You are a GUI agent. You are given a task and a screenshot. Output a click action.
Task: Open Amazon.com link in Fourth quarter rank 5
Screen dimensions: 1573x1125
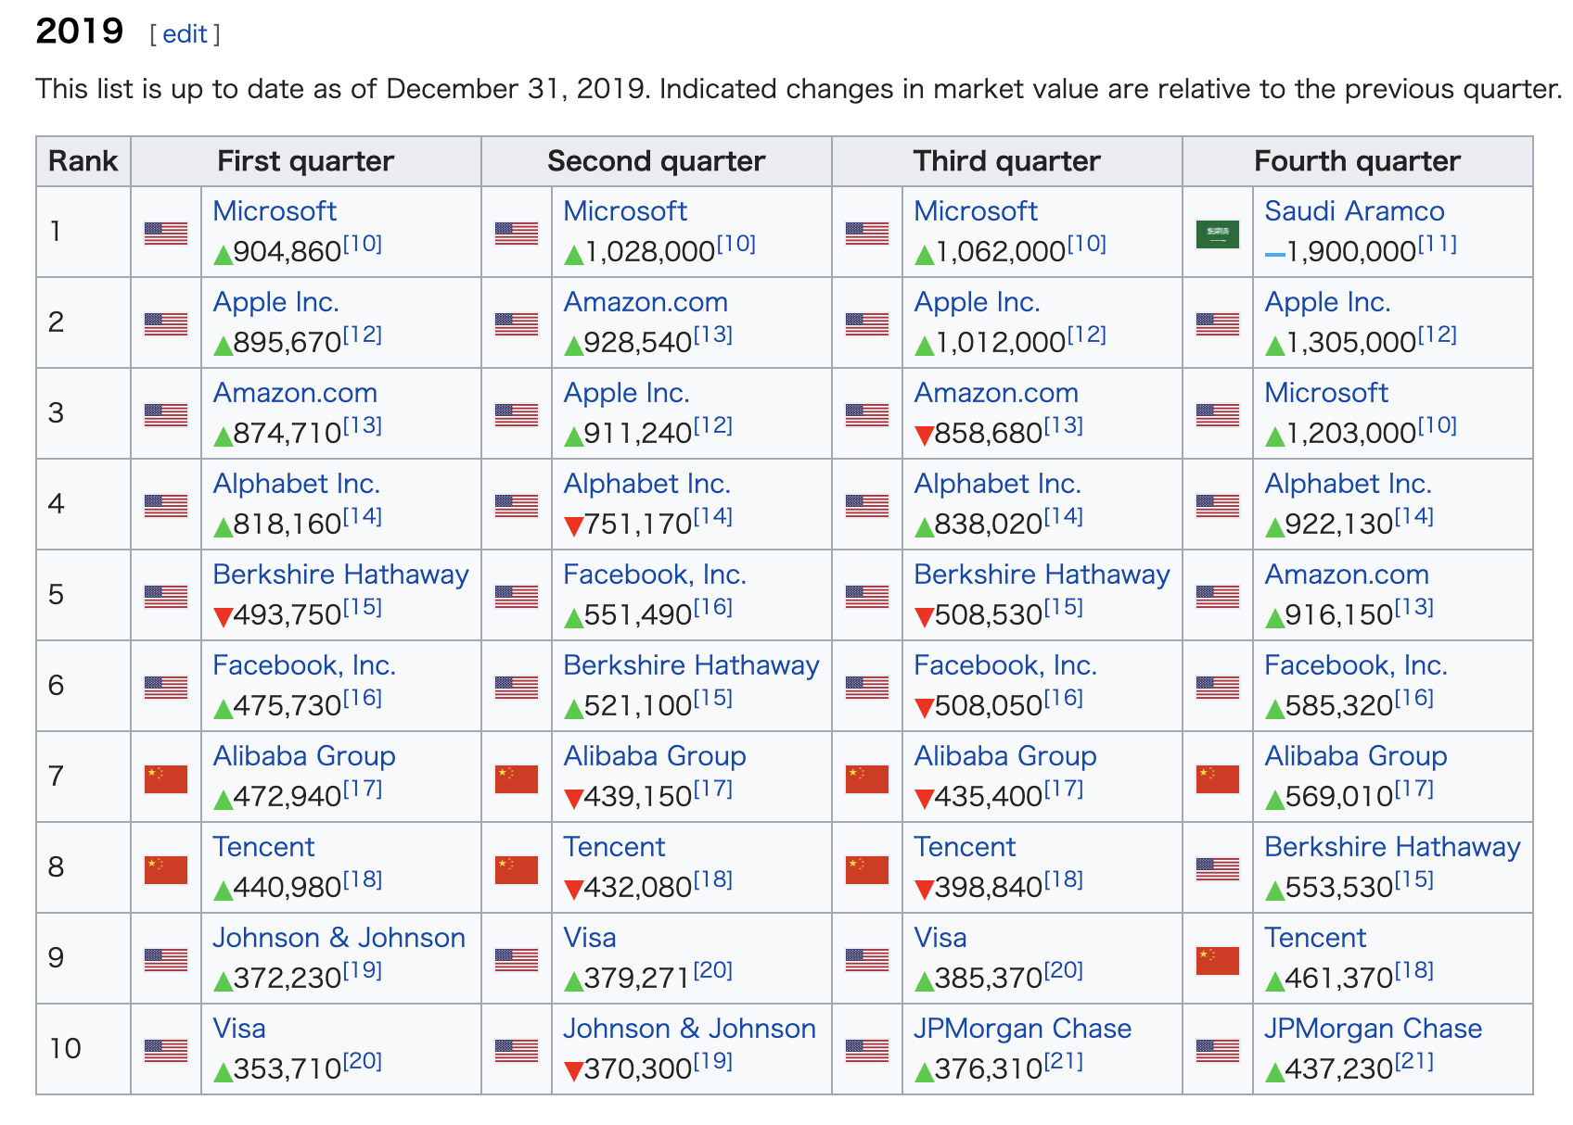click(x=1347, y=574)
